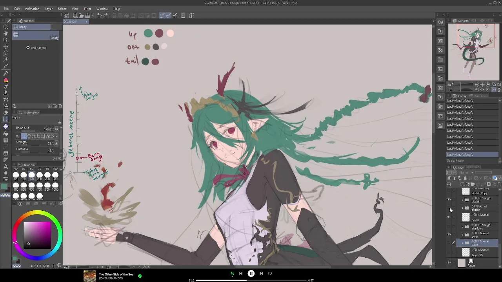
Task: Select the Lasso selection tool
Action: (5, 53)
